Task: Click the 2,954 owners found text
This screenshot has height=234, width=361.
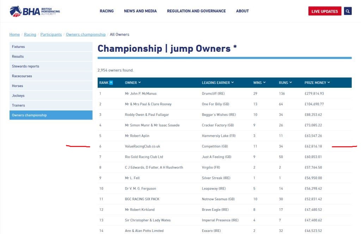Action: click(x=115, y=70)
